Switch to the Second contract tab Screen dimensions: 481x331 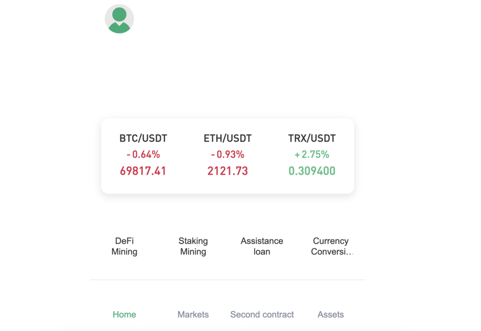[x=262, y=315]
